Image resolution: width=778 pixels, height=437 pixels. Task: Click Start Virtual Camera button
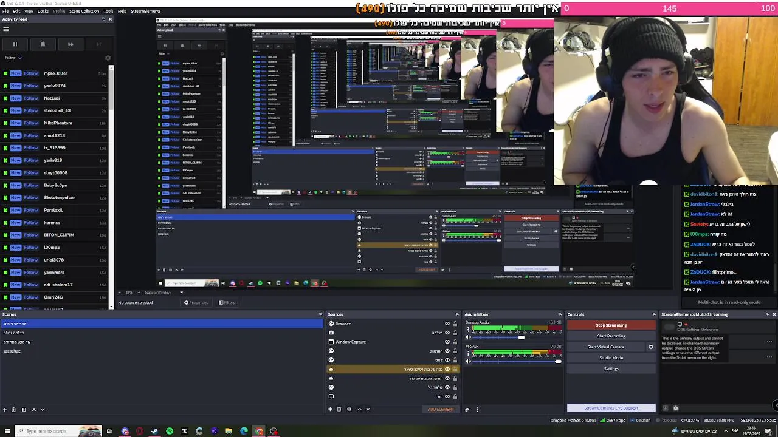pos(606,347)
